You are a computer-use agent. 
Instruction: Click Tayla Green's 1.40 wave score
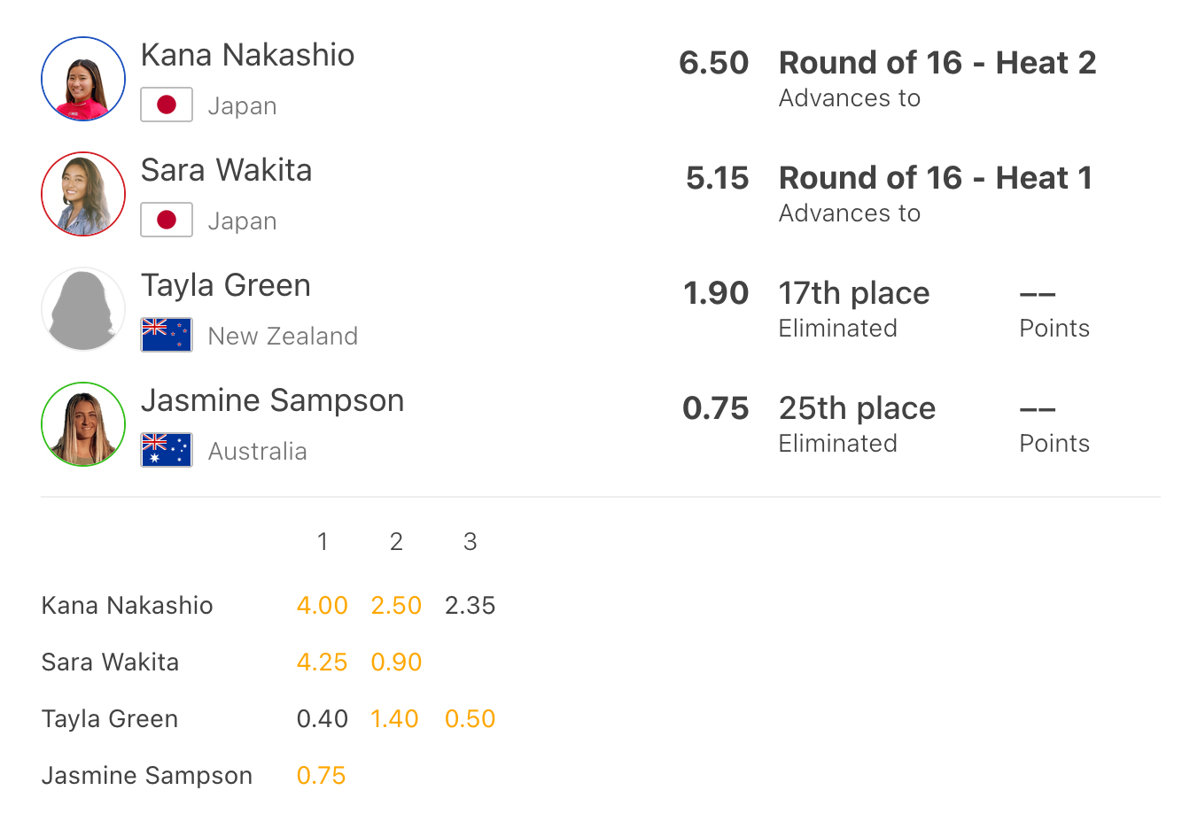[394, 719]
